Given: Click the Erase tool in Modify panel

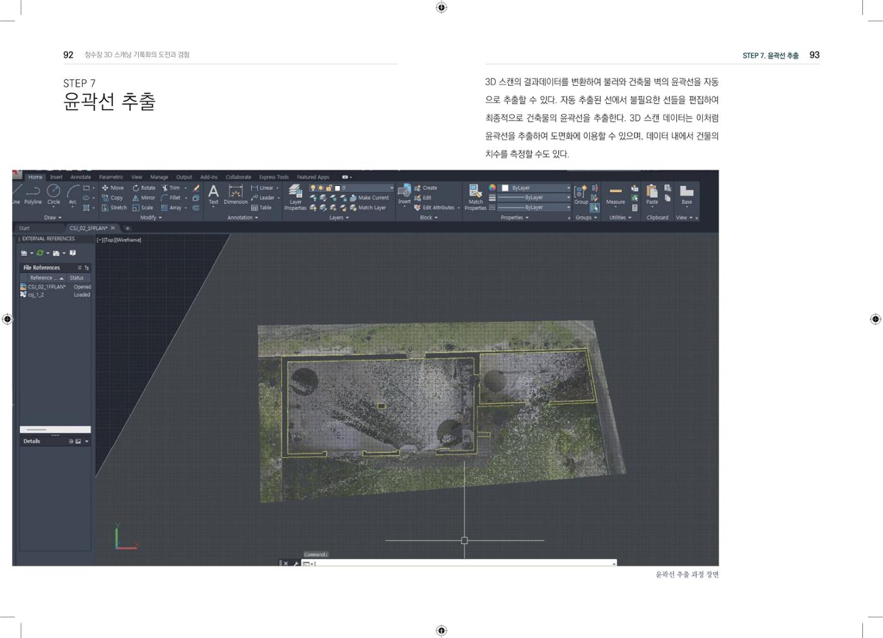Looking at the screenshot, I should point(196,188).
